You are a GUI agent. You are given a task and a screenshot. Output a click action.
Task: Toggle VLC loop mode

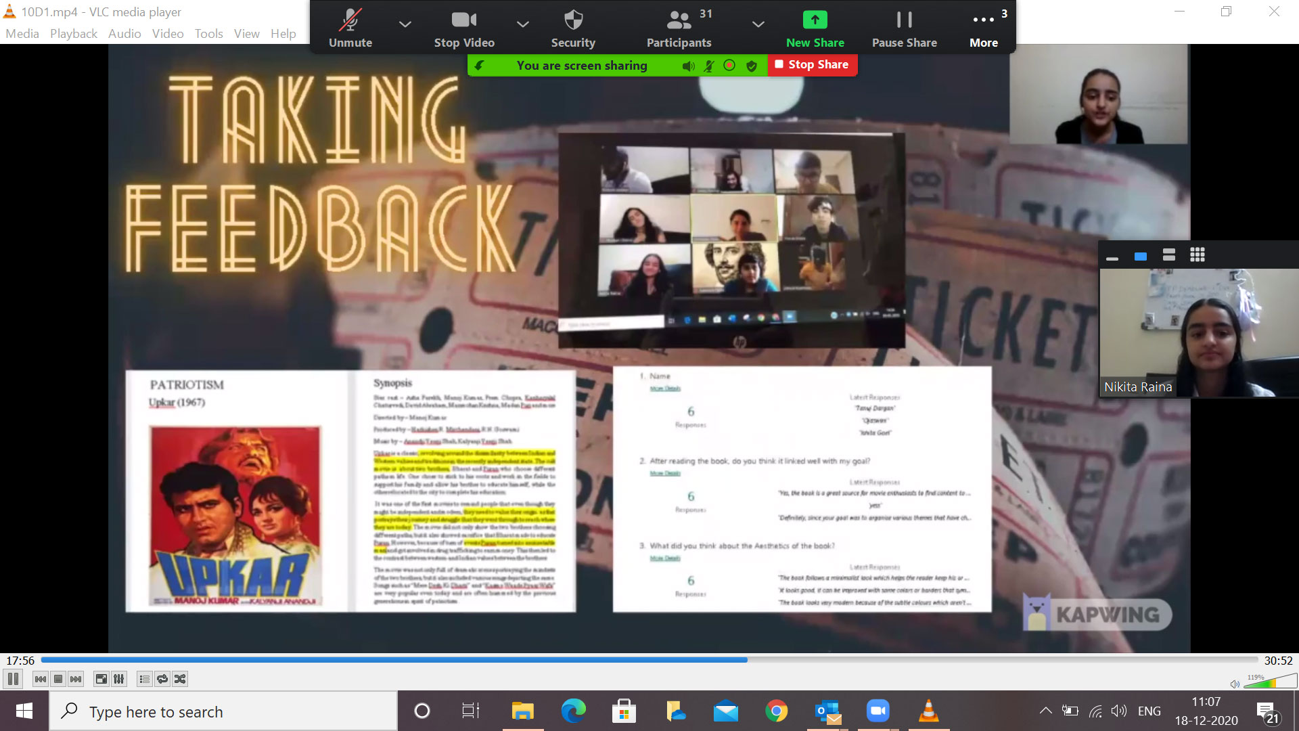coord(162,679)
